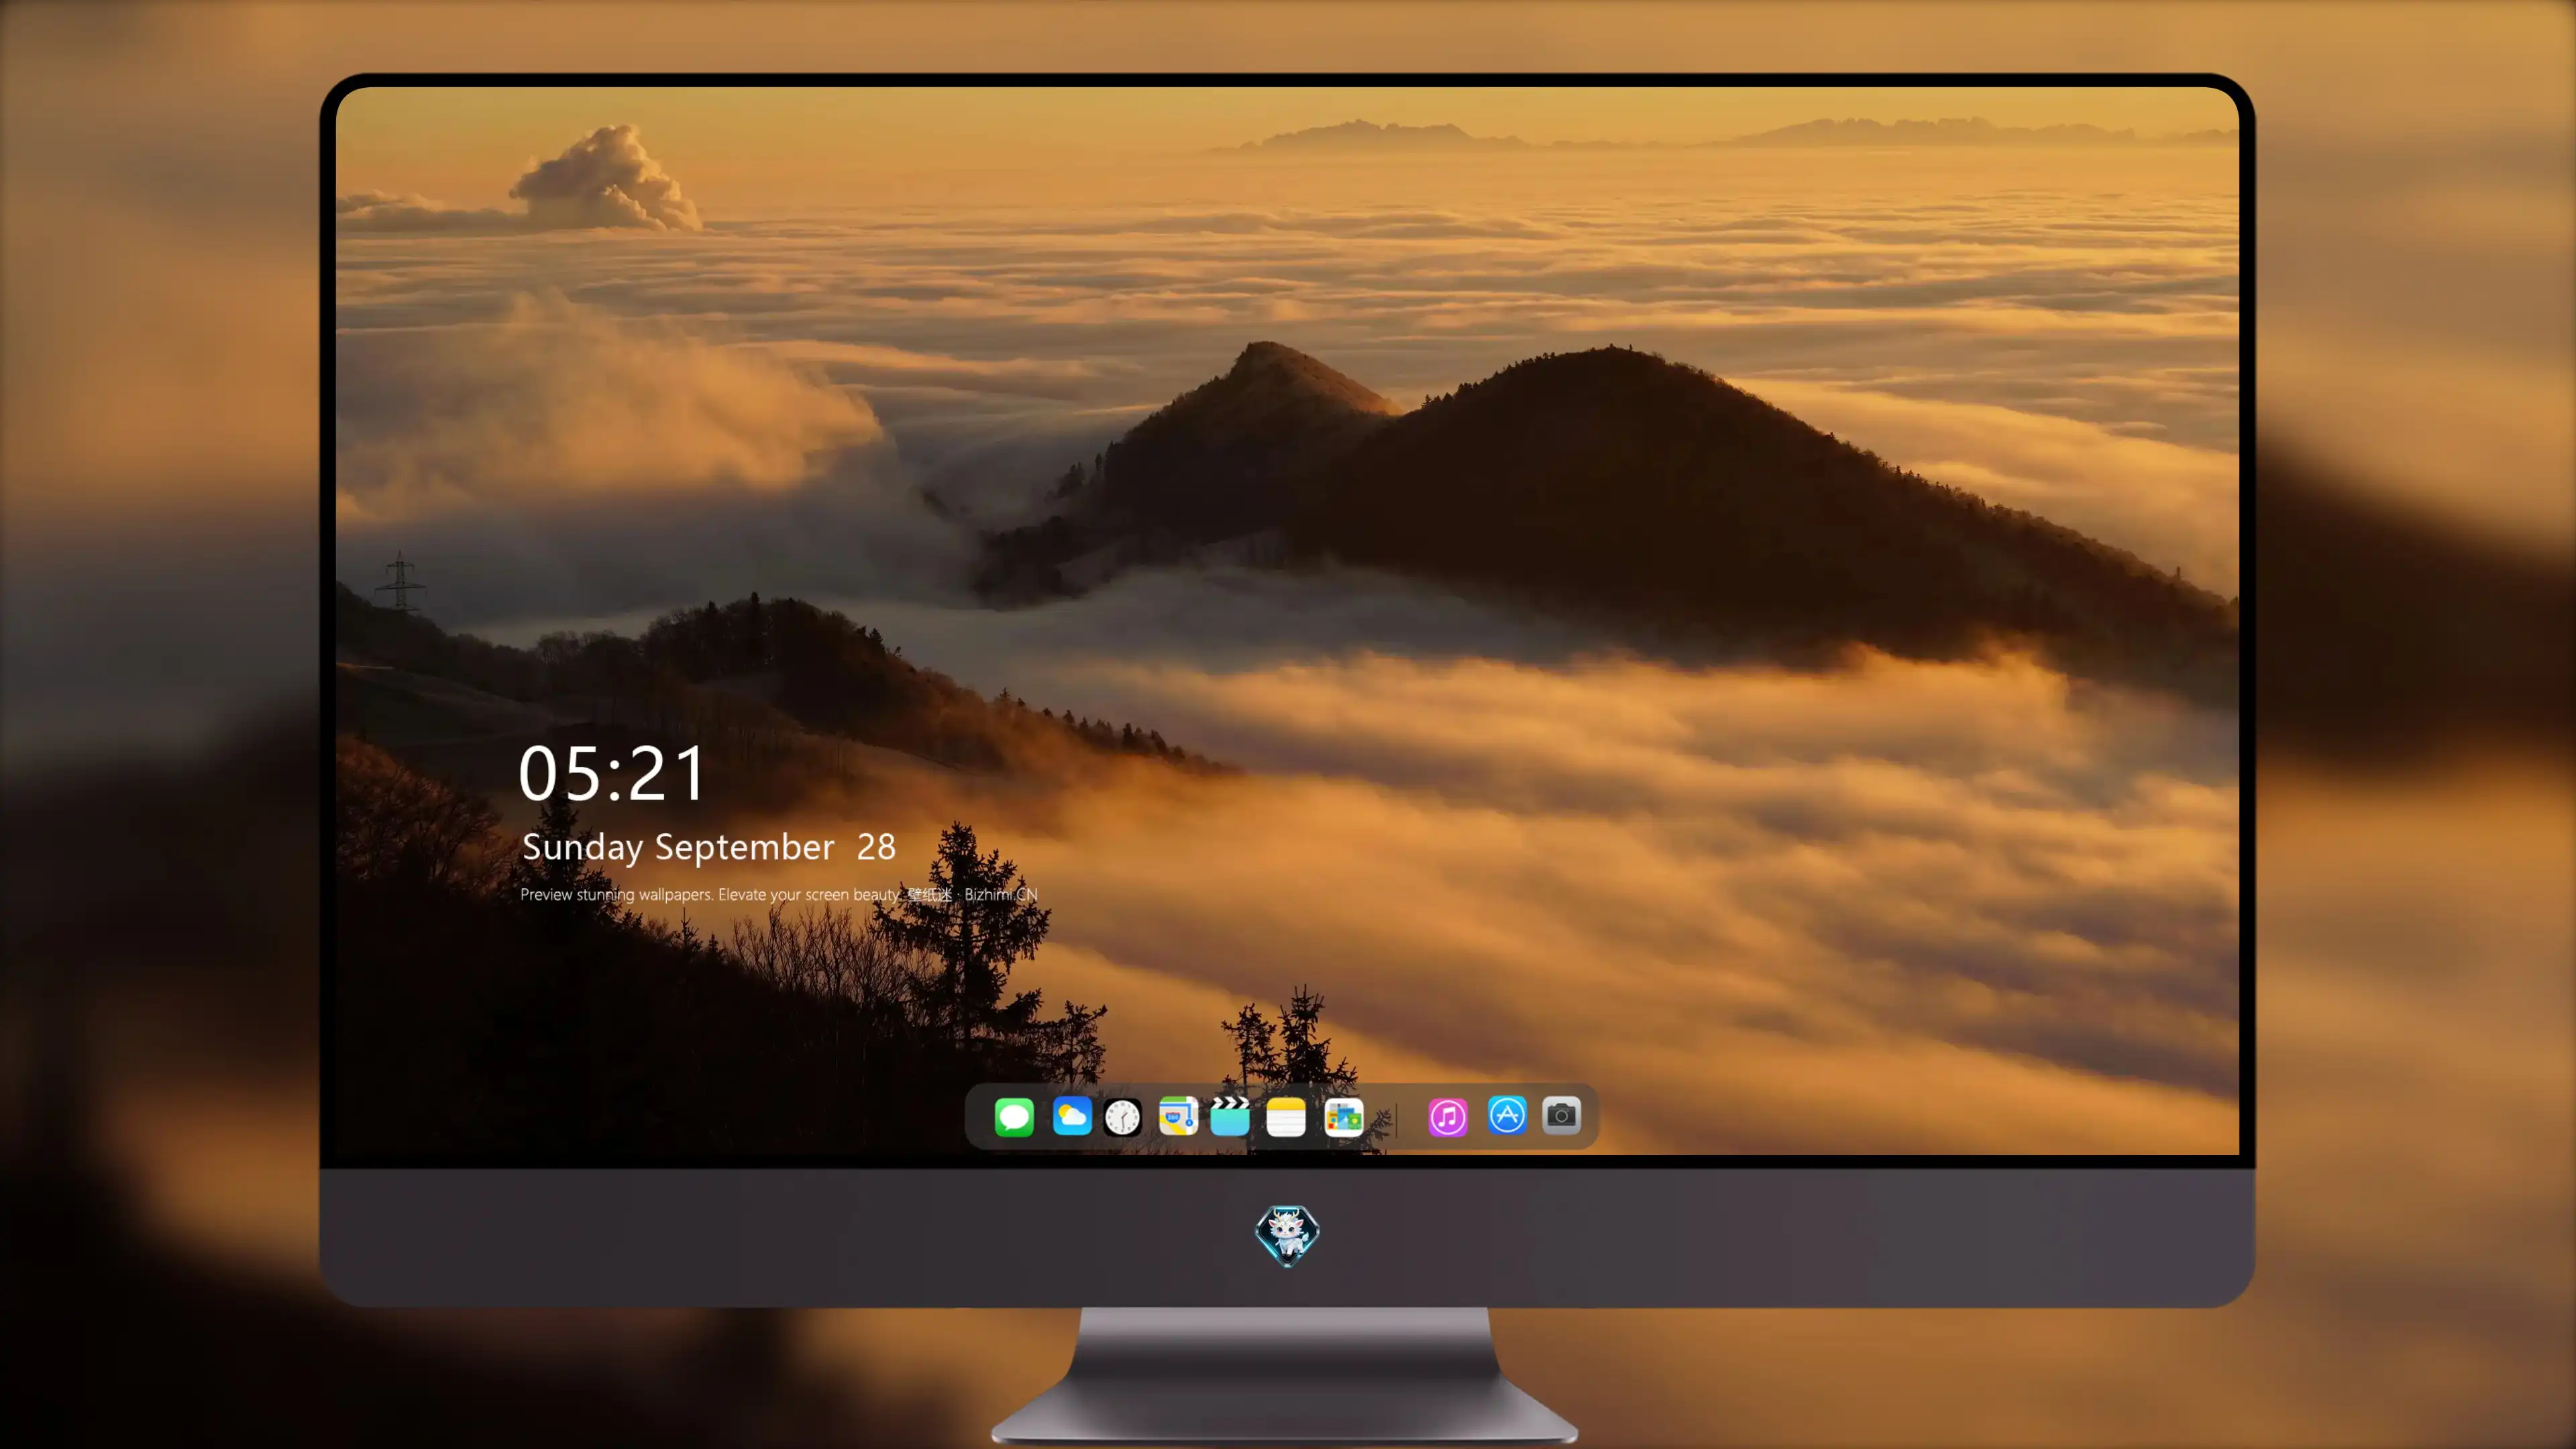
Task: Open the photo collage app in the dock
Action: click(1344, 1117)
